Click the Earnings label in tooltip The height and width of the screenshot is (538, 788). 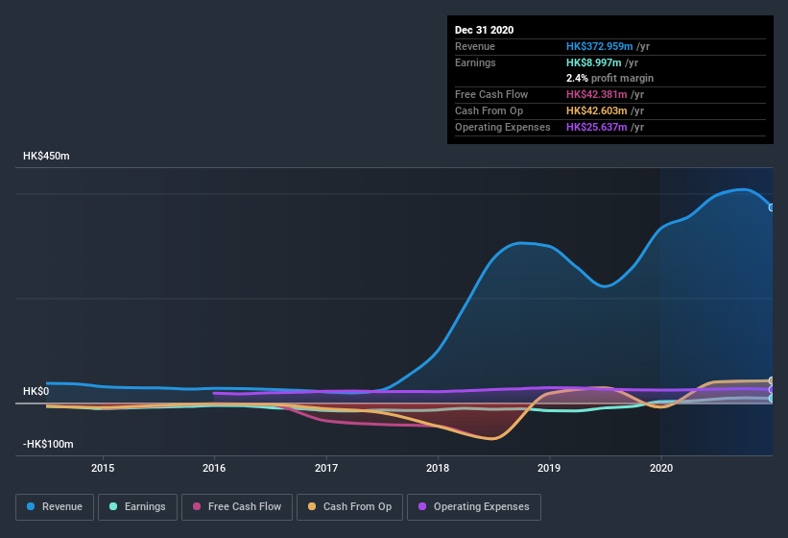tap(475, 62)
